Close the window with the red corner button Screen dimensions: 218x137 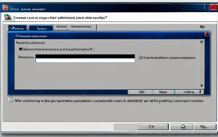tap(213, 7)
